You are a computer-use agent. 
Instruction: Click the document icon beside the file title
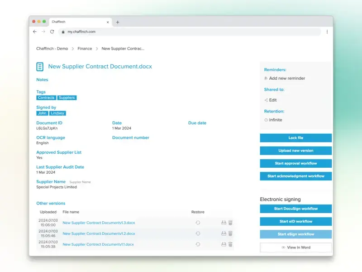pos(40,67)
